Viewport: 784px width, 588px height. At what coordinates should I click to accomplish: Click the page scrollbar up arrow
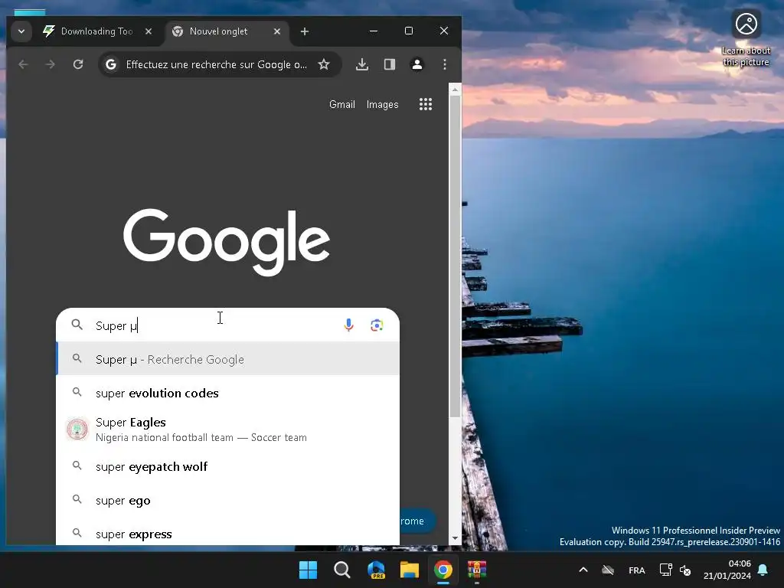tap(455, 90)
